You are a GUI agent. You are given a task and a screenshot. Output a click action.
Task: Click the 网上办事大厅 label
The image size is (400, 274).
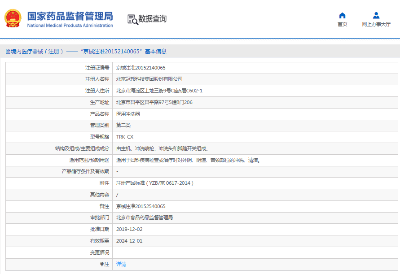point(376,24)
